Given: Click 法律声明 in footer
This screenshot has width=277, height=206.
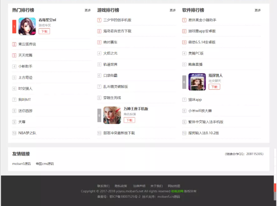Looking at the screenshot, I should [x=139, y=186].
